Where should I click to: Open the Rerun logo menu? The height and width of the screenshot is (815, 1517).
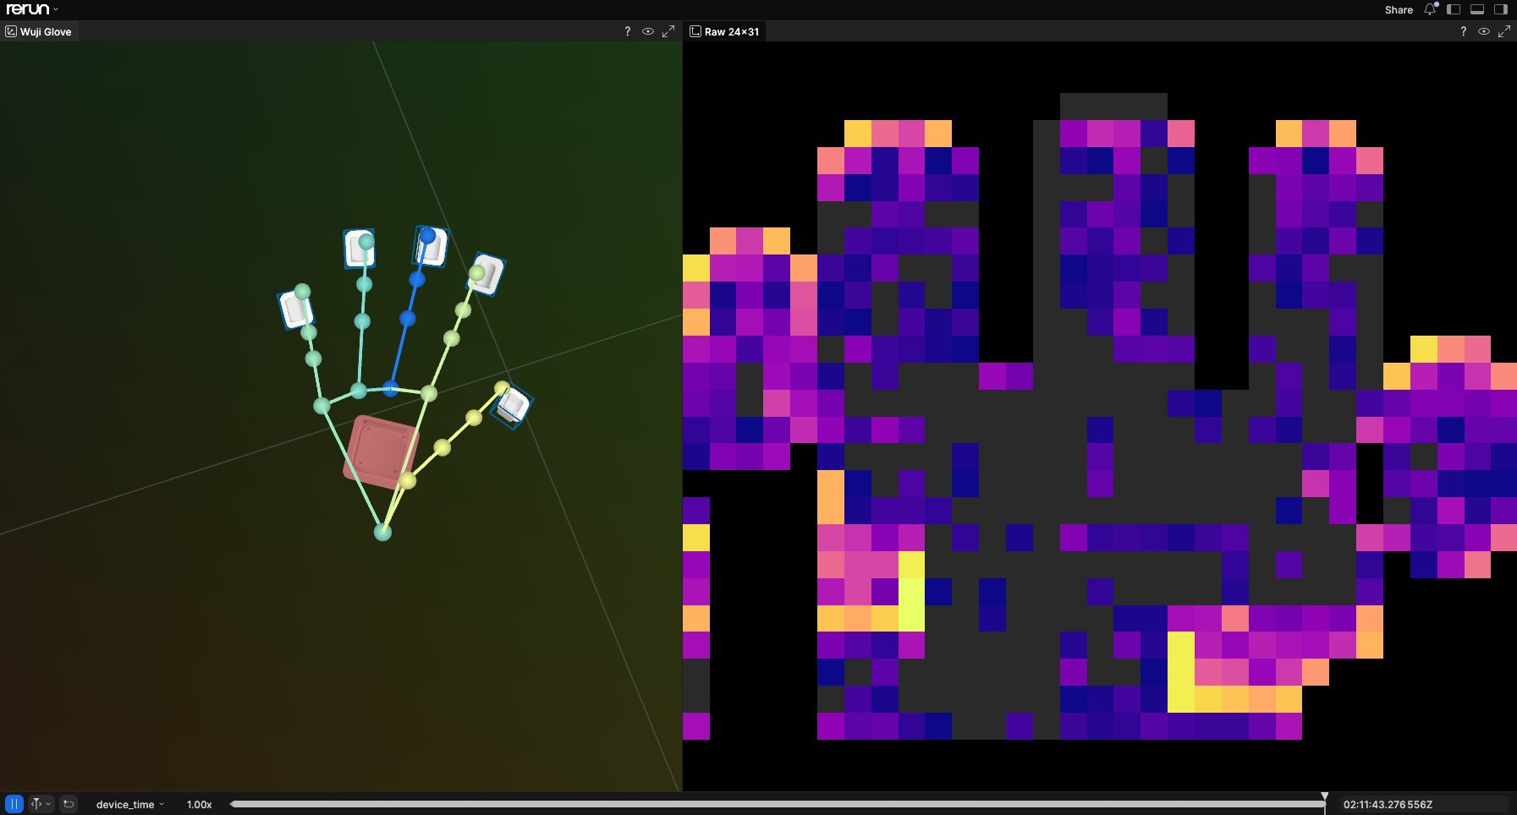[32, 9]
